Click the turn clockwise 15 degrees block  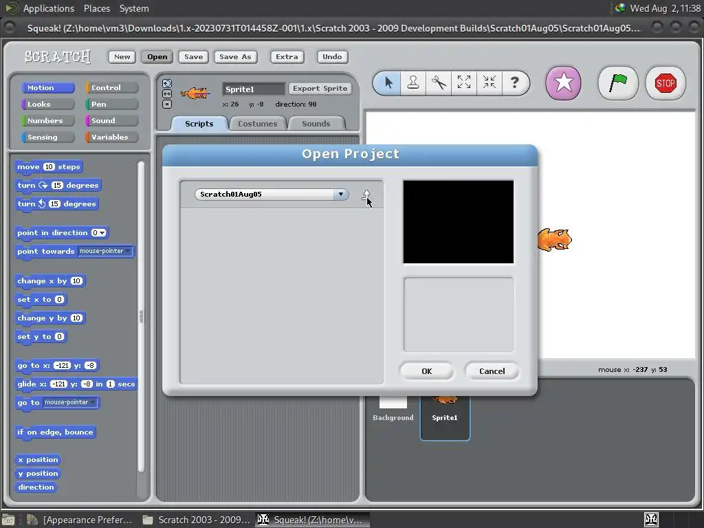(58, 186)
